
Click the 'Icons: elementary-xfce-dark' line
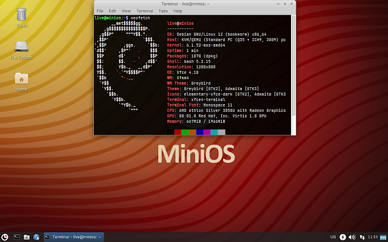226,94
